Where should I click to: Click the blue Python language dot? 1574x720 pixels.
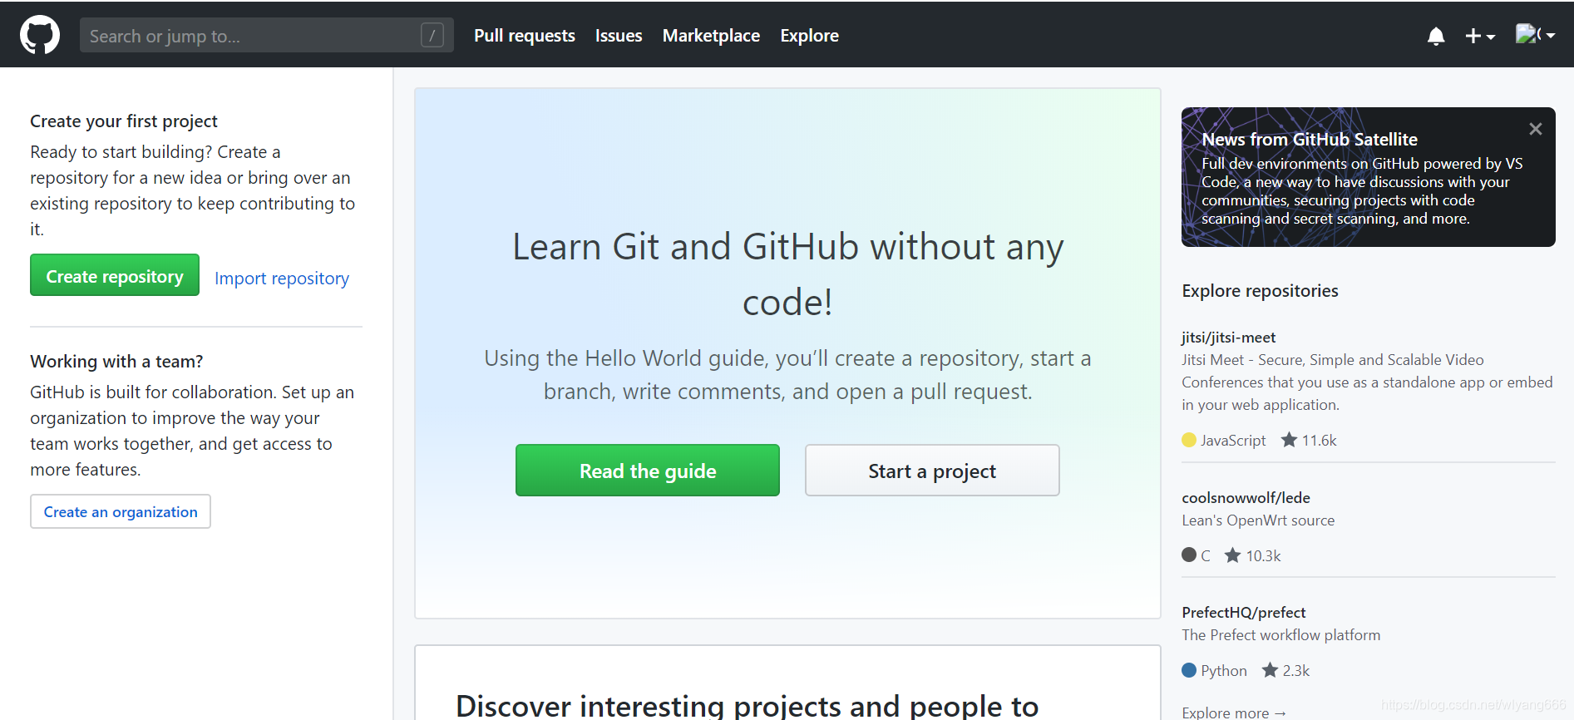click(1189, 670)
